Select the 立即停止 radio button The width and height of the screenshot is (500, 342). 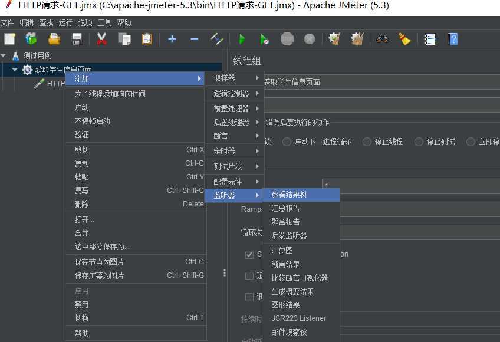tap(471, 142)
